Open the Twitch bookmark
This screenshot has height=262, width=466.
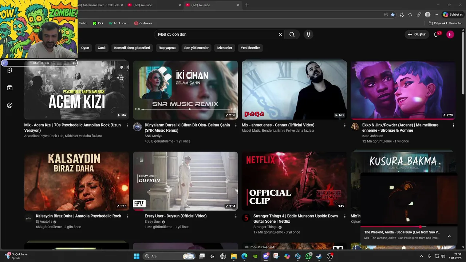coord(83,23)
